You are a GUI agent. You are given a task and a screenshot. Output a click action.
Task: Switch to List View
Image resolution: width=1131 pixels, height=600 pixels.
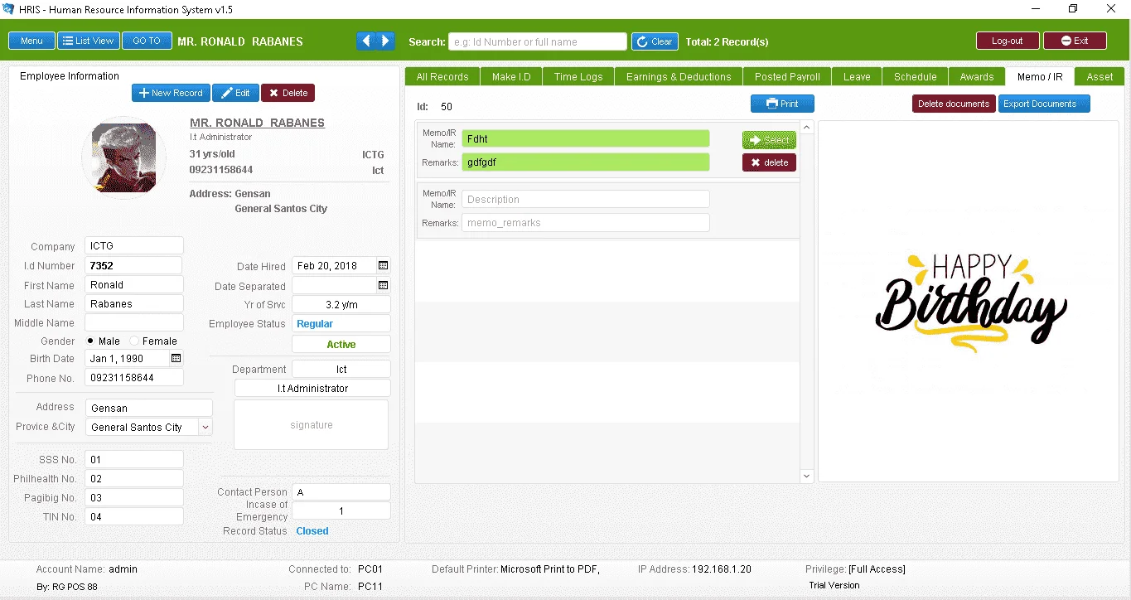(88, 41)
